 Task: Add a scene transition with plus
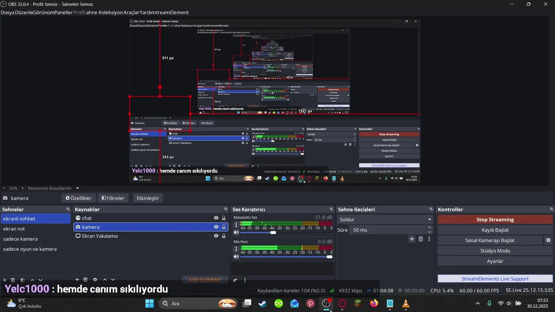tap(412, 239)
